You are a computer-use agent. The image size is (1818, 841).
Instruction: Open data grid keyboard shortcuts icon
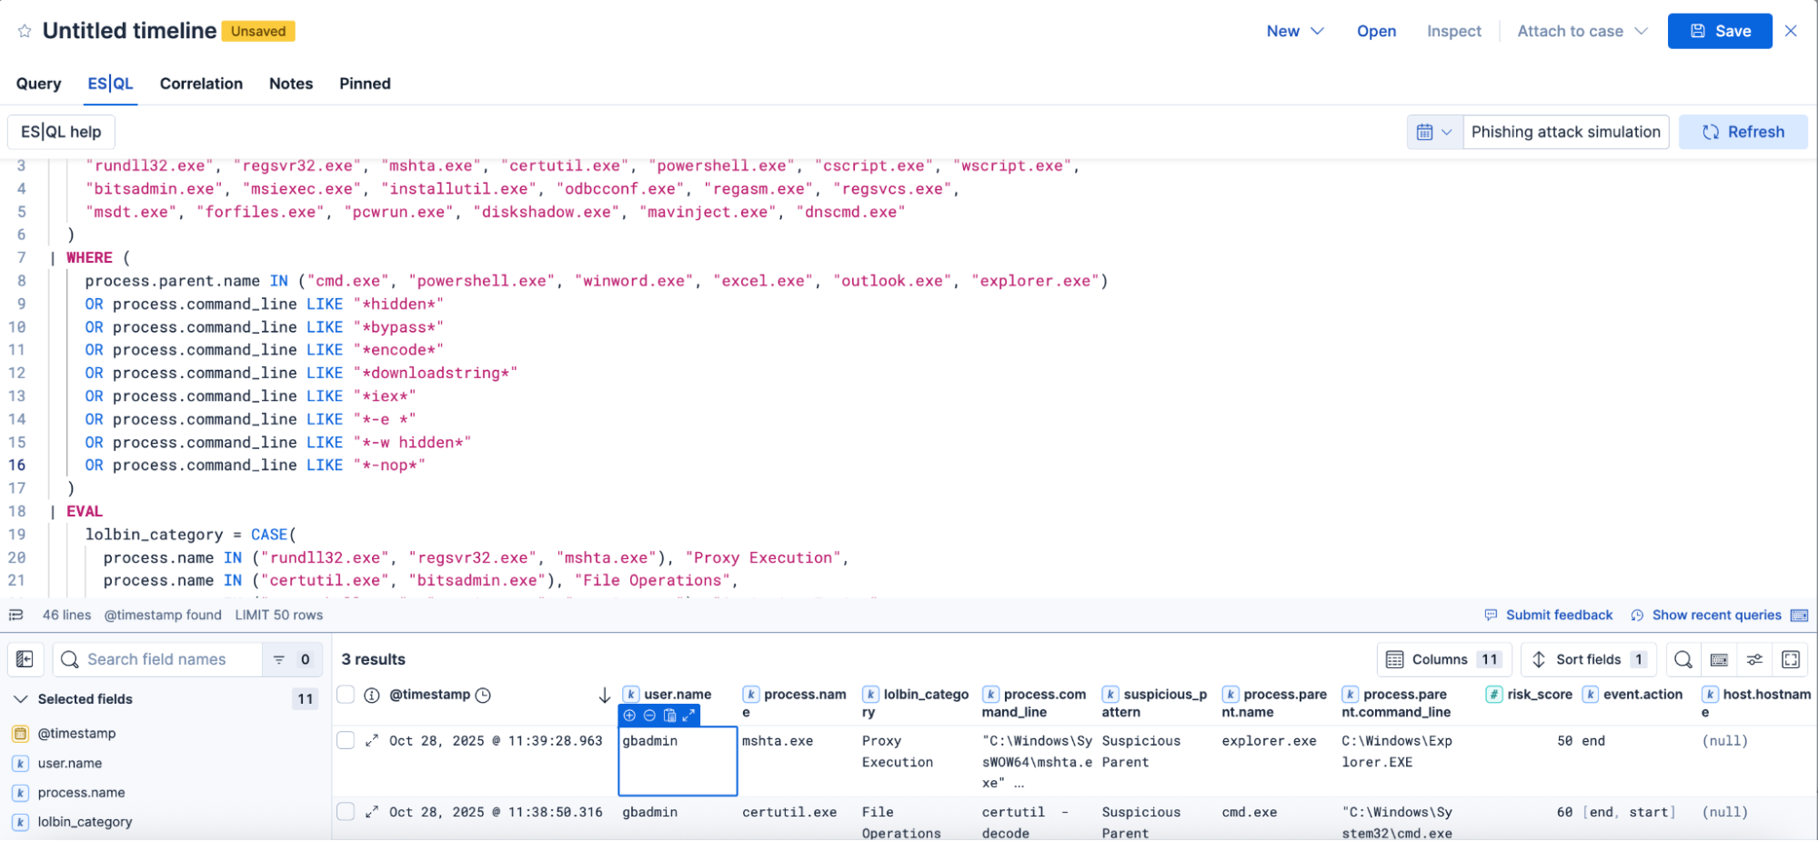[1719, 659]
